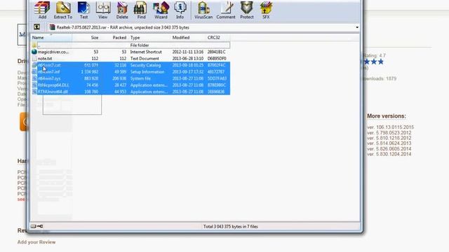Screen dimensions: 449x252
Task: Select the note.txt file
Action: pos(130,58)
